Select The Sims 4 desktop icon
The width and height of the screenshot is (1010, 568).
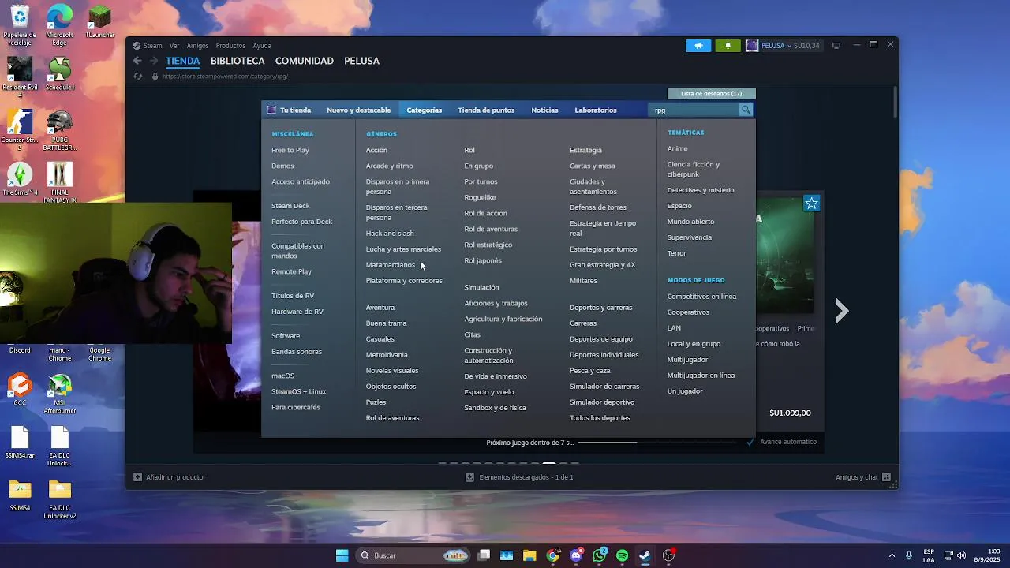(x=20, y=179)
